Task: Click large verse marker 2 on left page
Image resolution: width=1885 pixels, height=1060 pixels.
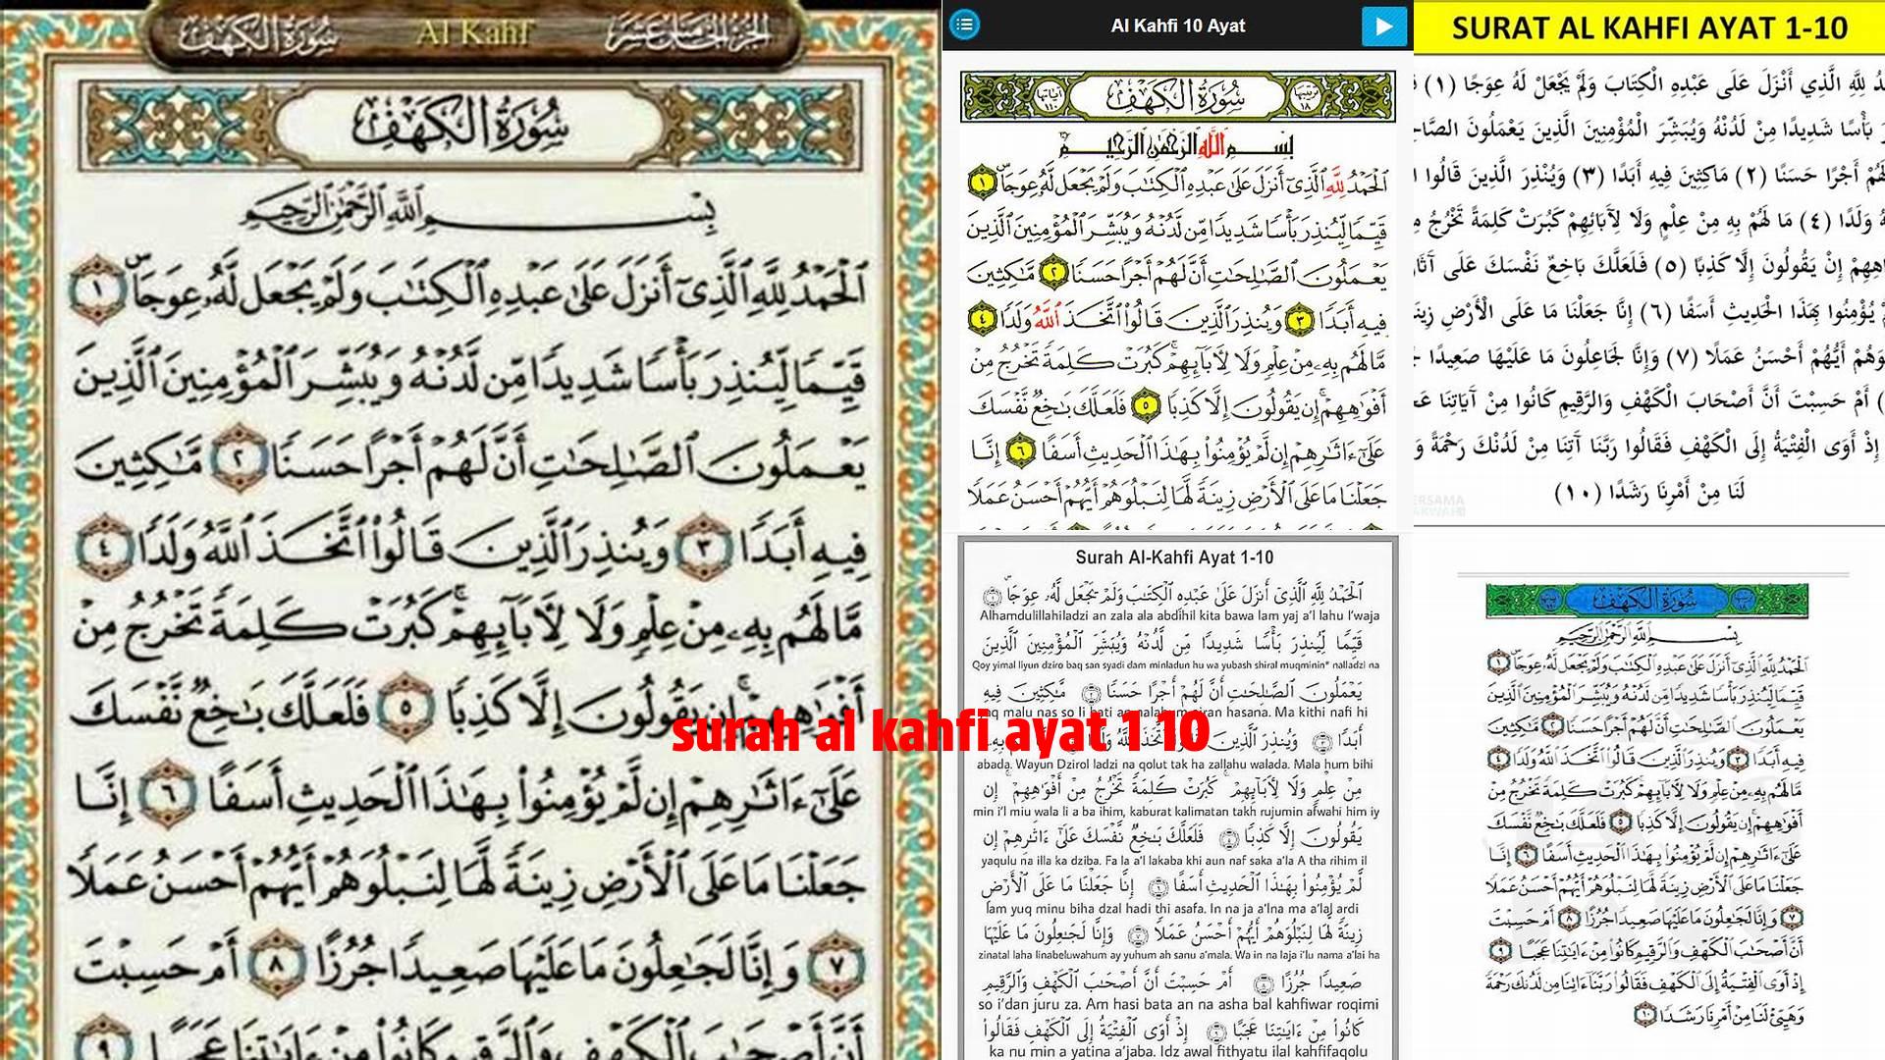Action: 240,459
